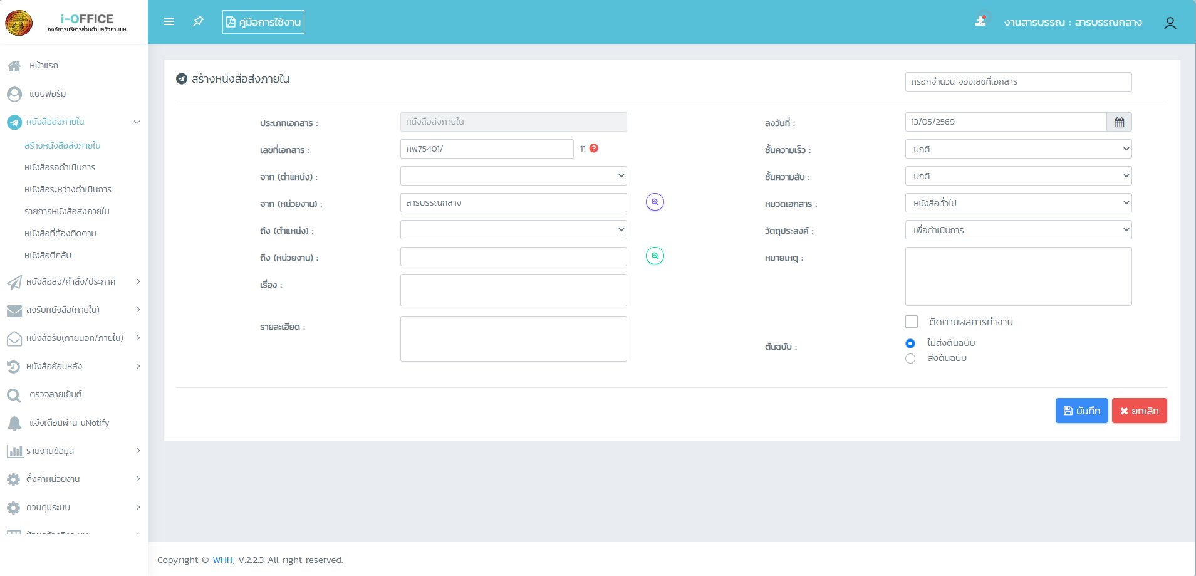Viewport: 1196px width, 576px height.
Task: Open หนังสือระหว่างดำเนินการ submenu item
Action: 68,189
